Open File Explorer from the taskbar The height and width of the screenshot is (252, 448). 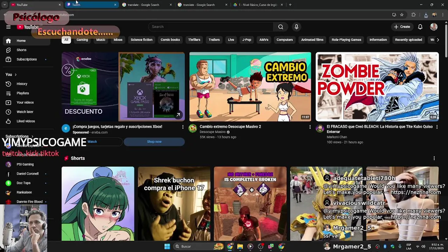[x=240, y=246]
